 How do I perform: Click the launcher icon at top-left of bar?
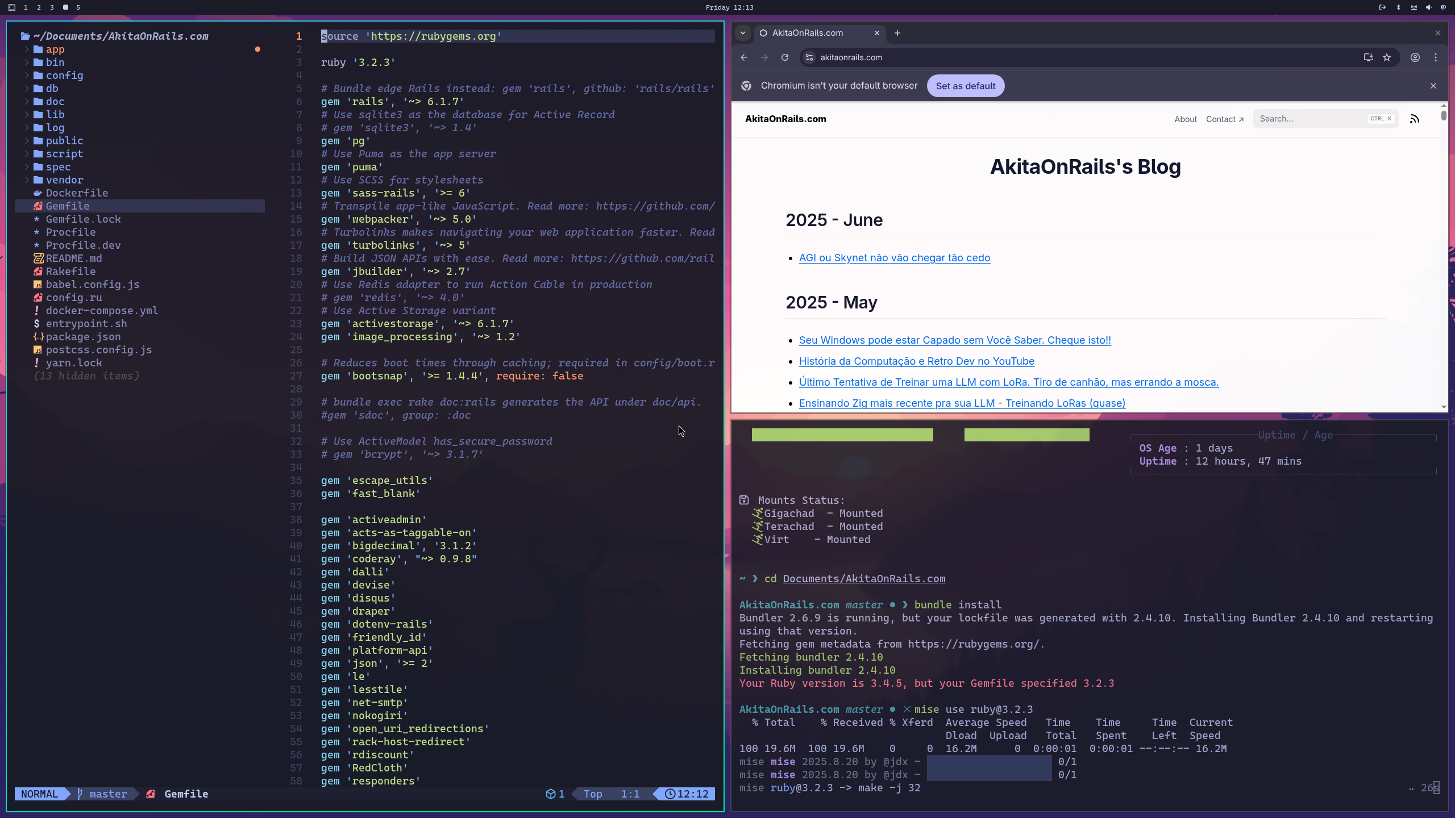click(x=12, y=7)
